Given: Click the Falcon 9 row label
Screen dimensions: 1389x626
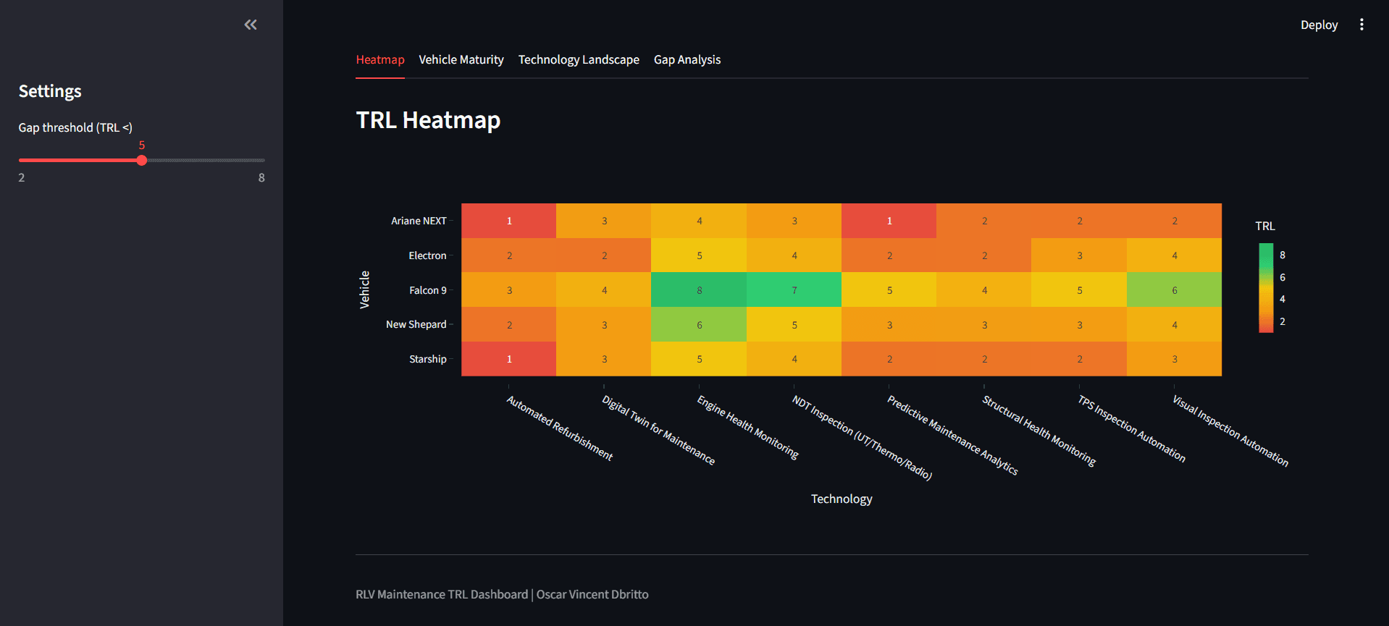Looking at the screenshot, I should tap(428, 290).
